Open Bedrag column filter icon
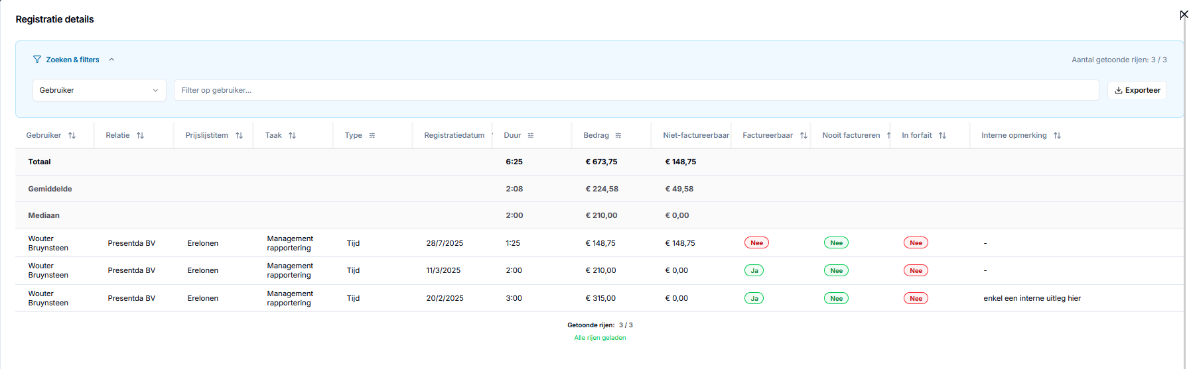This screenshot has height=369, width=1189. (x=618, y=135)
